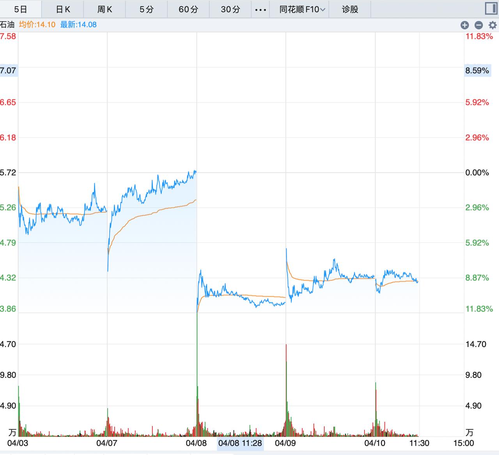The image size is (499, 455).
Task: Click the 04/07 date label
Action: click(107, 443)
